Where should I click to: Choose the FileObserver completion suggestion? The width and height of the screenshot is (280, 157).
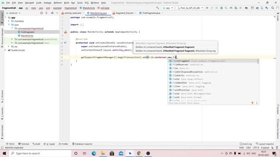pyautogui.click(x=213, y=65)
